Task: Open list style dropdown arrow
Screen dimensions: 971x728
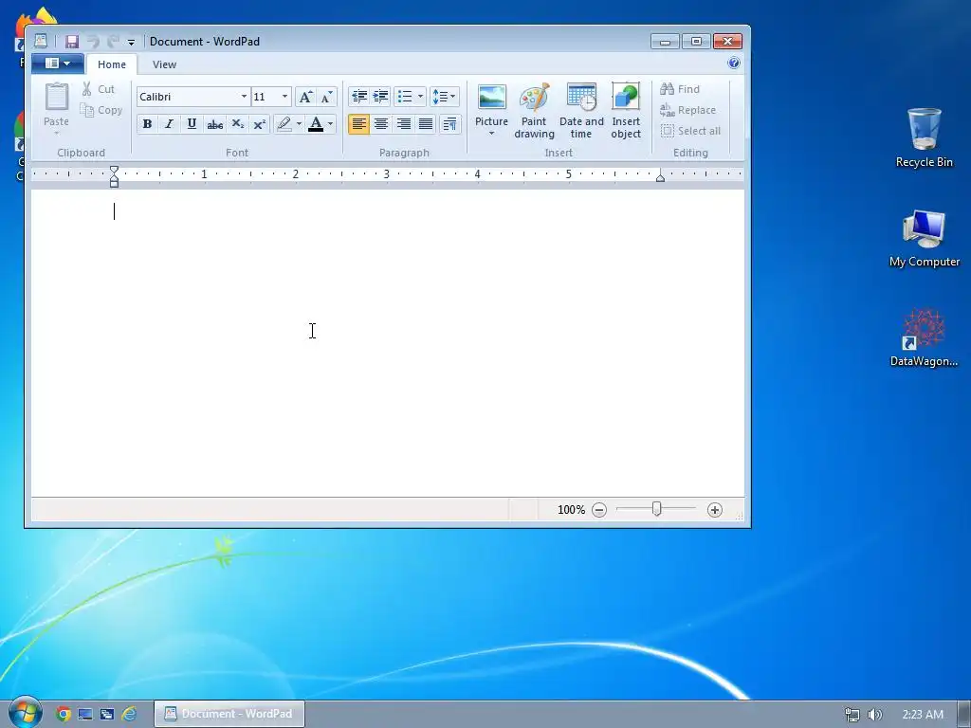Action: click(x=420, y=97)
